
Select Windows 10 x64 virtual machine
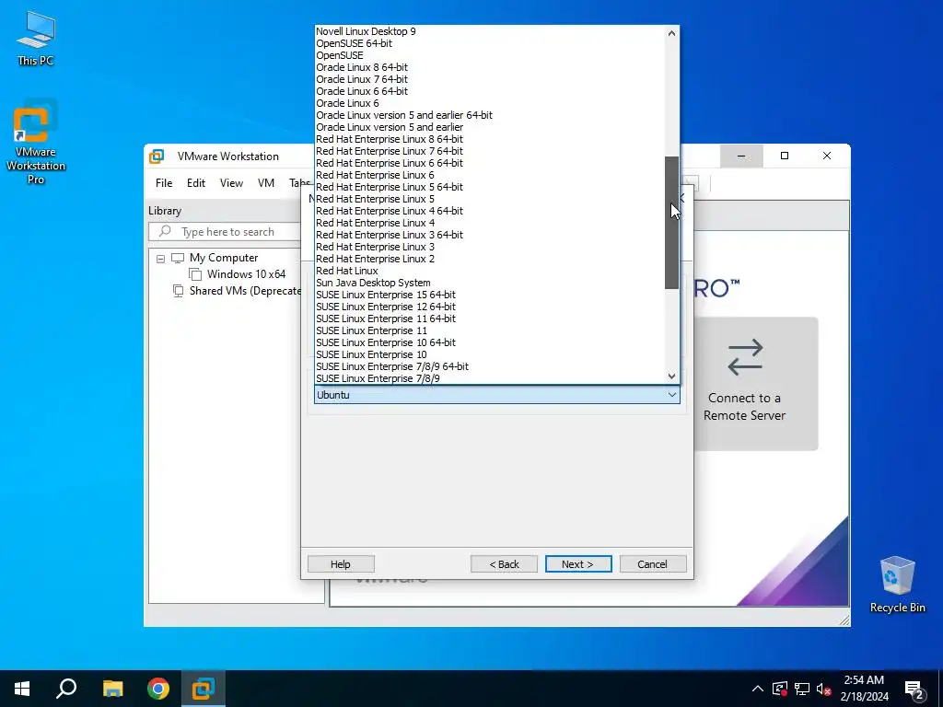[x=246, y=274]
